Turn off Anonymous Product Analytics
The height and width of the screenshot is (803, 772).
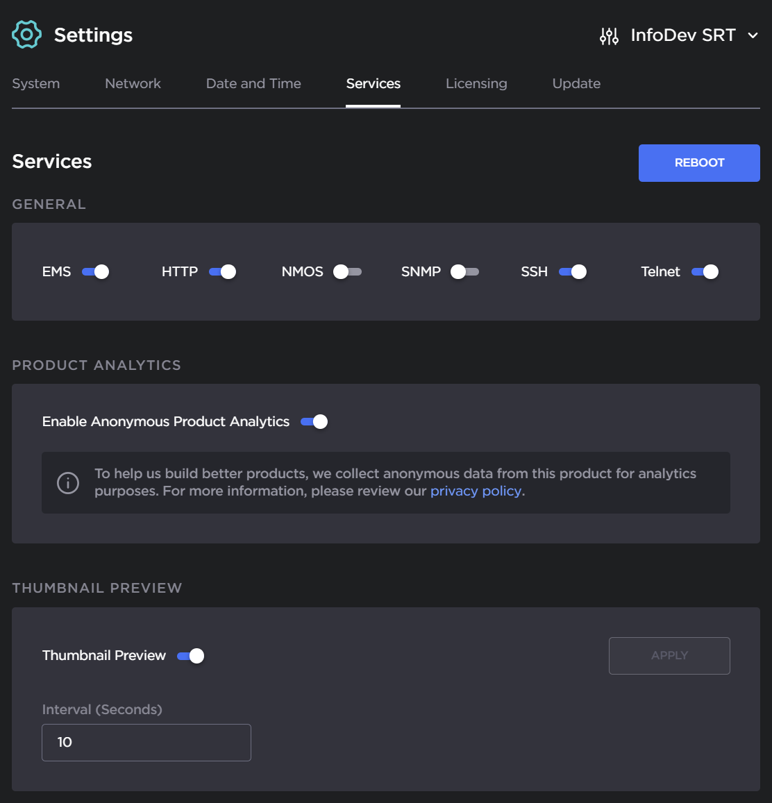pyautogui.click(x=314, y=422)
